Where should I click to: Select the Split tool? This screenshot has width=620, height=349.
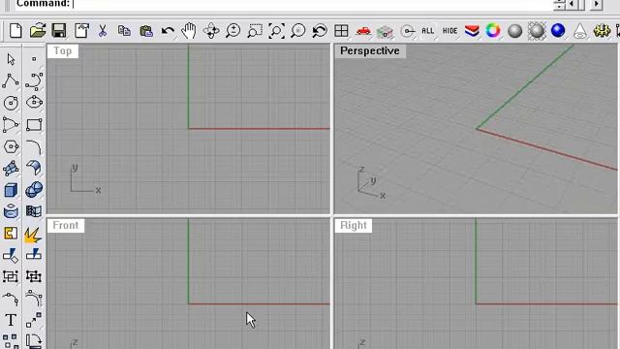pos(34,254)
